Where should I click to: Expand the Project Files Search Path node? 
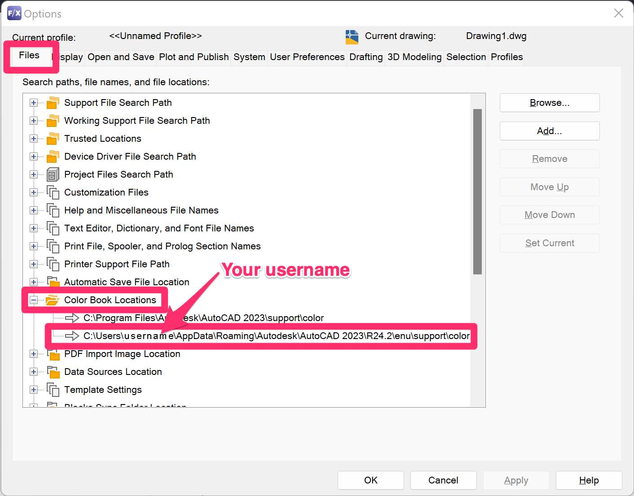coord(34,174)
